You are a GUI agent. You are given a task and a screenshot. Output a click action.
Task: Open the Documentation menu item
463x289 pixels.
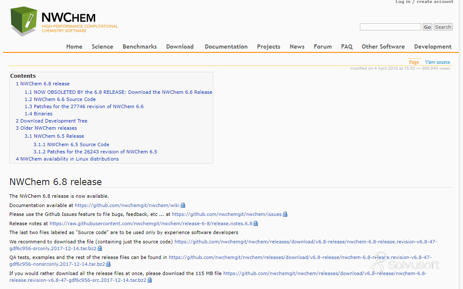coord(226,46)
